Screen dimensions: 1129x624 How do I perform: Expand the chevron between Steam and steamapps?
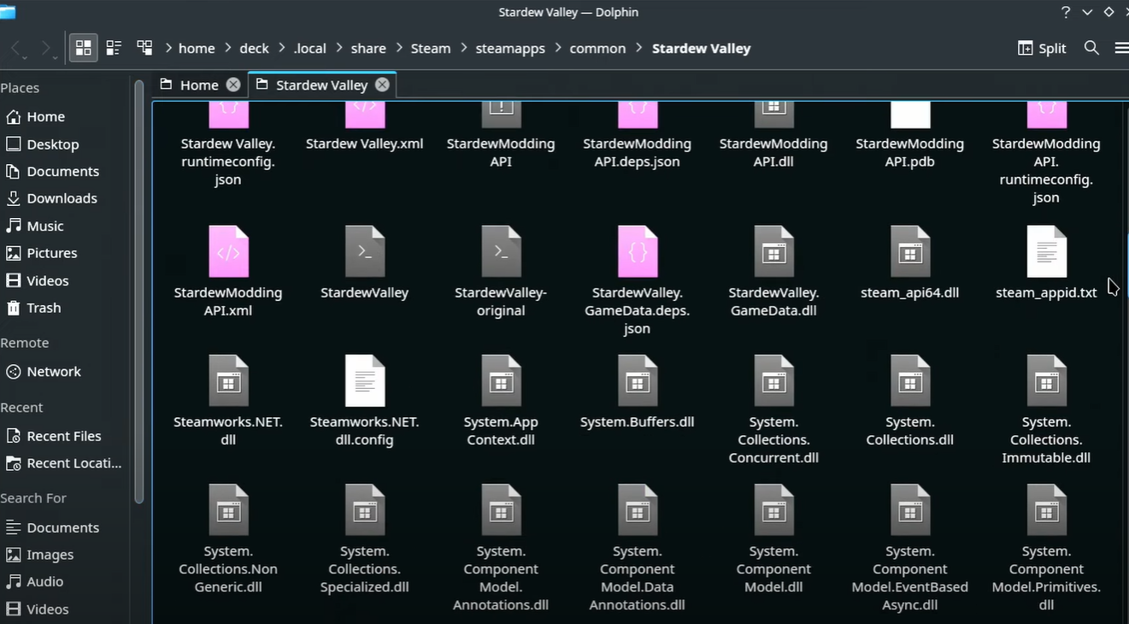click(x=464, y=49)
